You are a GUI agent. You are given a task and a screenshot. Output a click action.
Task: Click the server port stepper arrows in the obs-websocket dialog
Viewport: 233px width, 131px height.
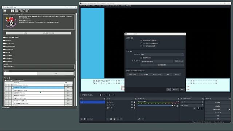(183, 55)
